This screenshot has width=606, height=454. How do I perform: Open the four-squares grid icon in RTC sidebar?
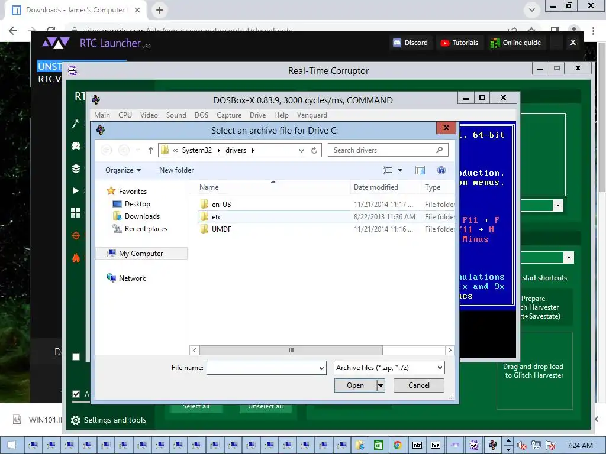pyautogui.click(x=76, y=213)
